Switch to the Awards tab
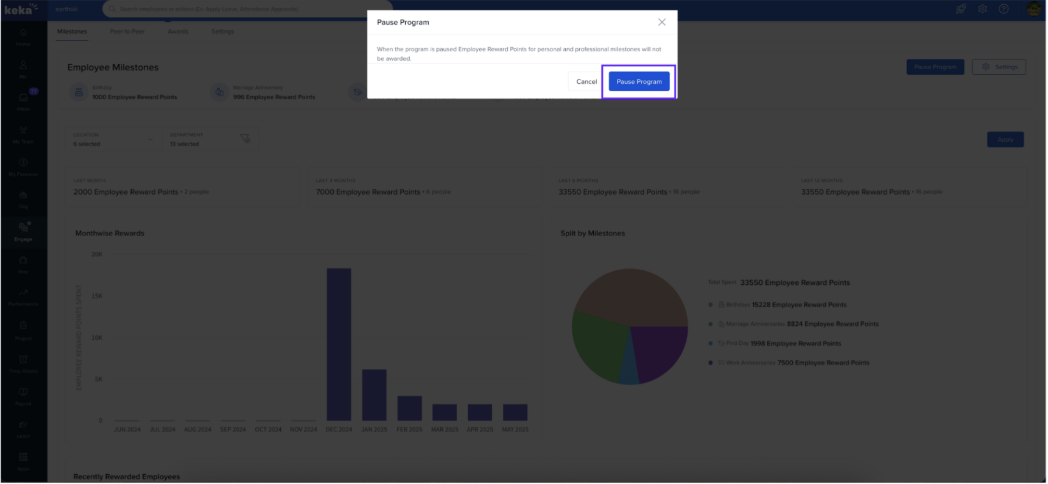 coord(178,32)
